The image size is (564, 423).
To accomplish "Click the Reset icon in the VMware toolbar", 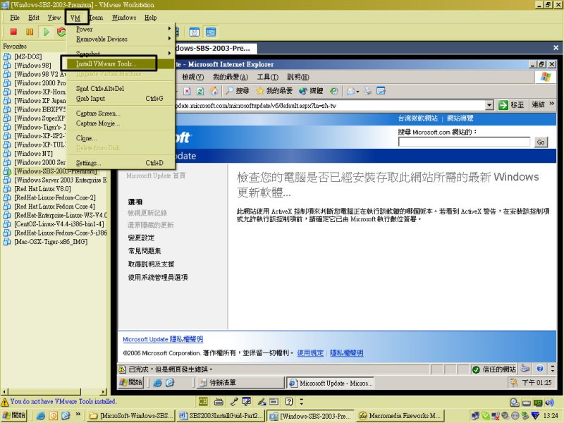I will [x=61, y=32].
